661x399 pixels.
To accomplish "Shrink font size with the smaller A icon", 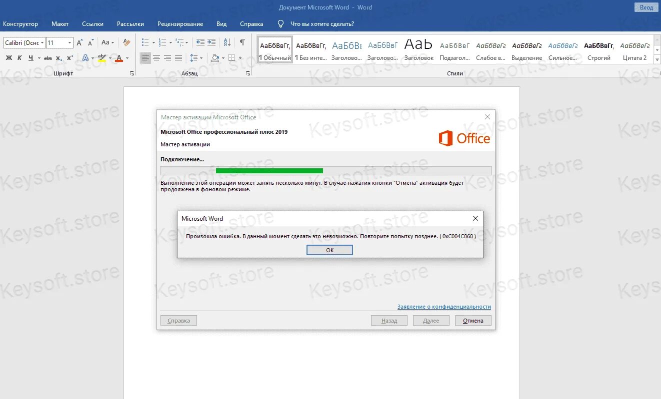I will pos(90,43).
